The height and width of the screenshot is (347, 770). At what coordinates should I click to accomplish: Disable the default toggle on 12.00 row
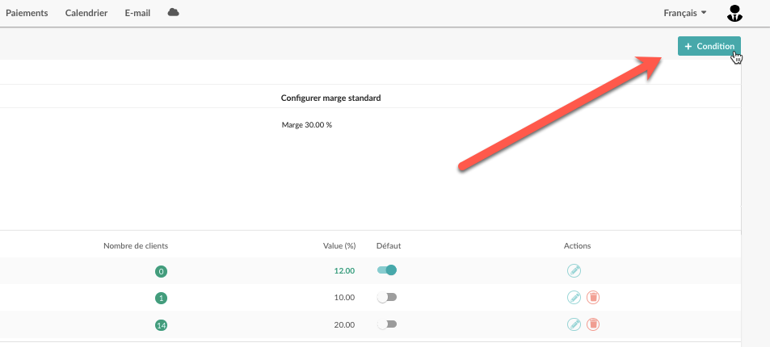[387, 270]
